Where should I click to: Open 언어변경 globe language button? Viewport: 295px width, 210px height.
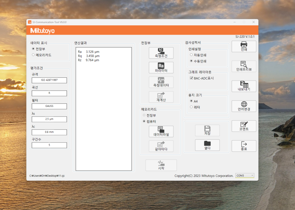tap(244, 106)
